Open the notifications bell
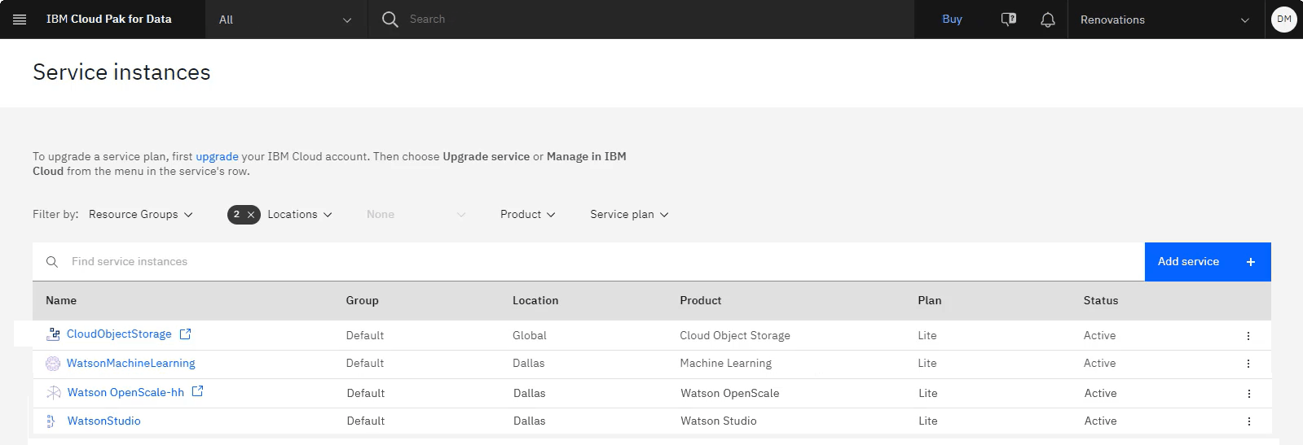This screenshot has height=445, width=1303. tap(1048, 20)
